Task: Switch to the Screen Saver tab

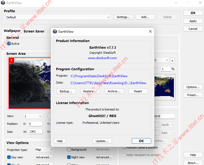Action: [x=34, y=31]
